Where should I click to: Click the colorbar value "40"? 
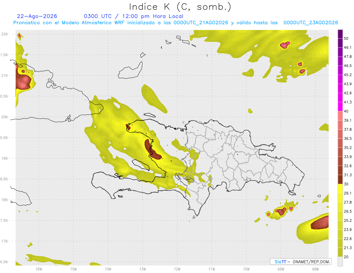(x=346, y=111)
